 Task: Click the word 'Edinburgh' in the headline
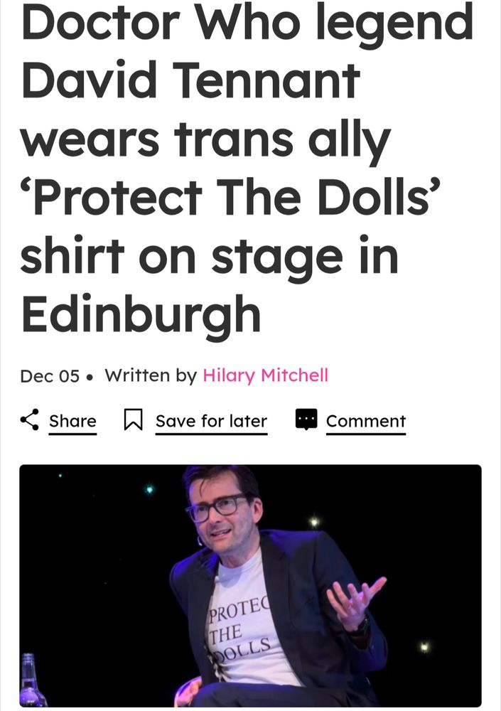click(x=141, y=314)
